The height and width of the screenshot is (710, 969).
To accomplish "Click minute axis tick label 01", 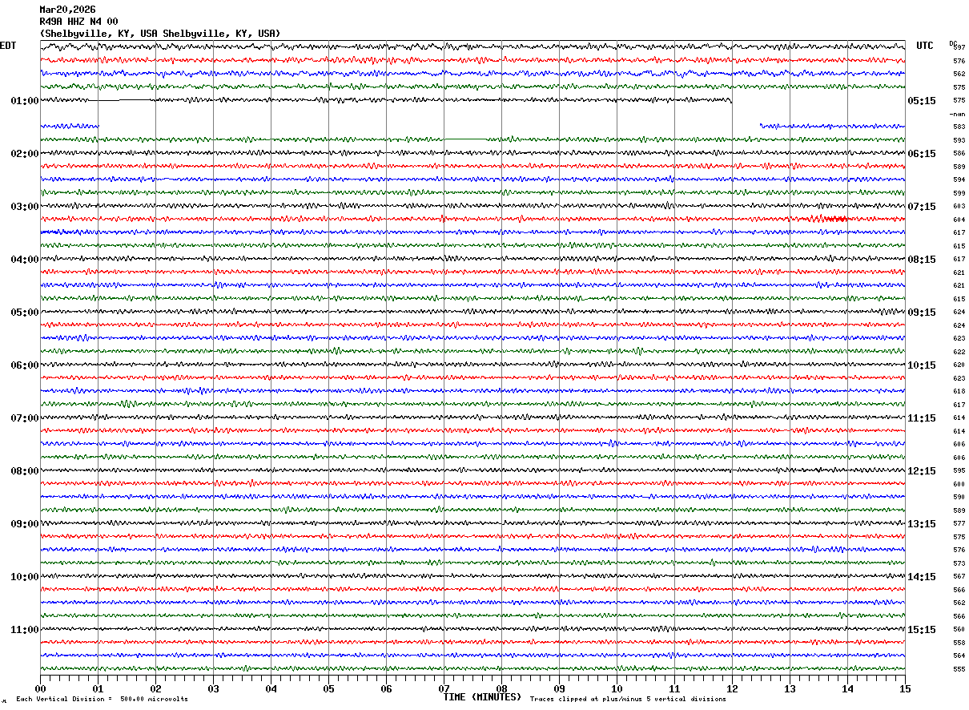I will click(98, 688).
